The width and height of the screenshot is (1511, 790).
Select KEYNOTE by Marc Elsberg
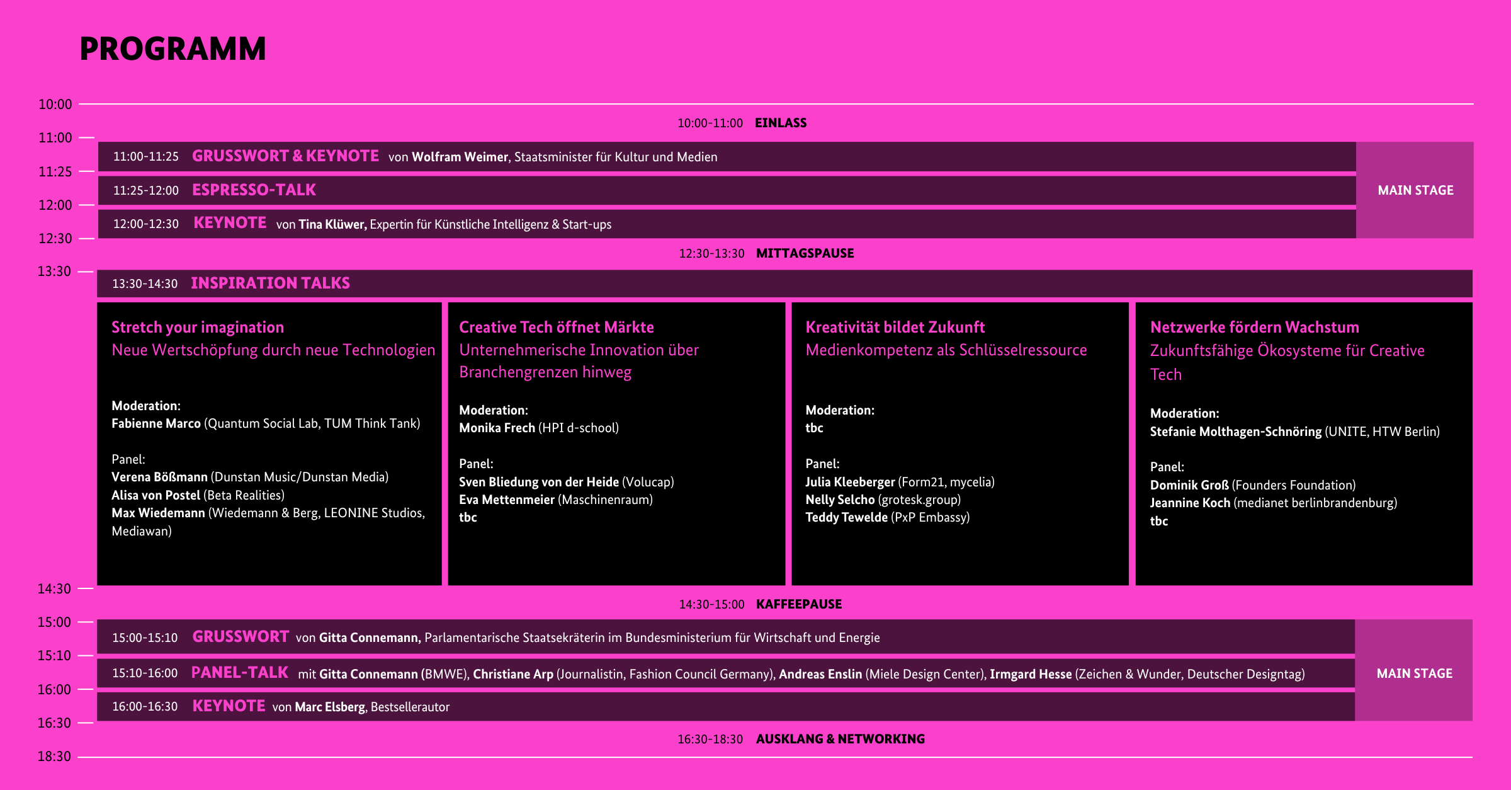(229, 706)
